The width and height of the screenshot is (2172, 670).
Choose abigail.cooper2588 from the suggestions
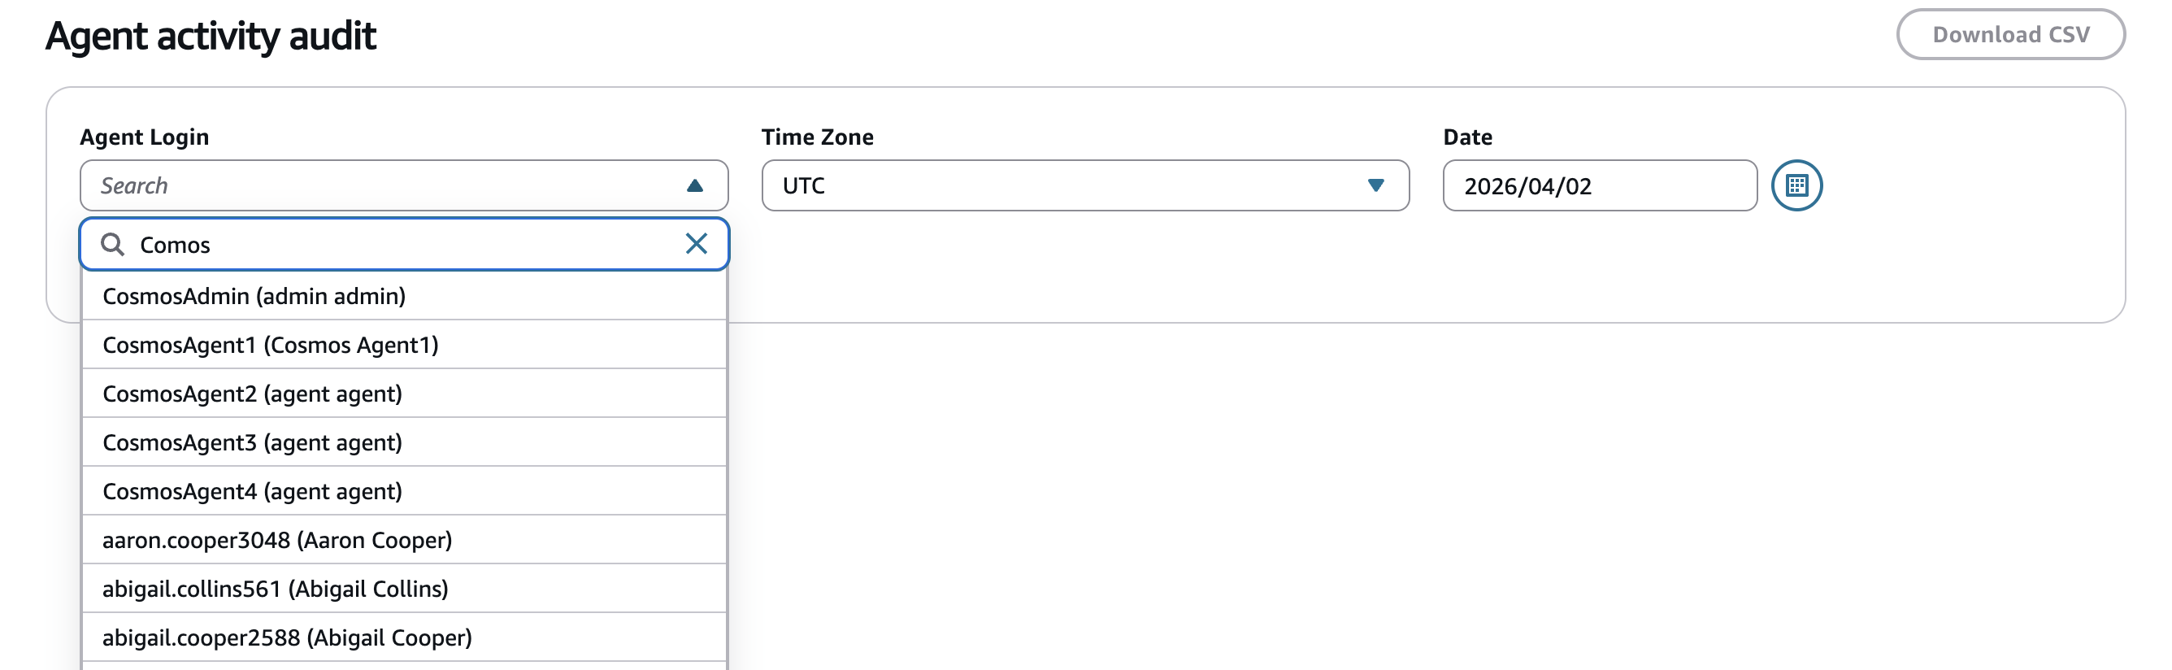point(287,637)
